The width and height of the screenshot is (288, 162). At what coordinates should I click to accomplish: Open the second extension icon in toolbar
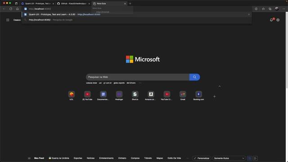(x=263, y=9)
